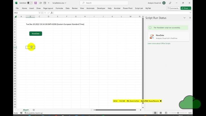Click the horizontal scrollbar right arrow

(141, 110)
